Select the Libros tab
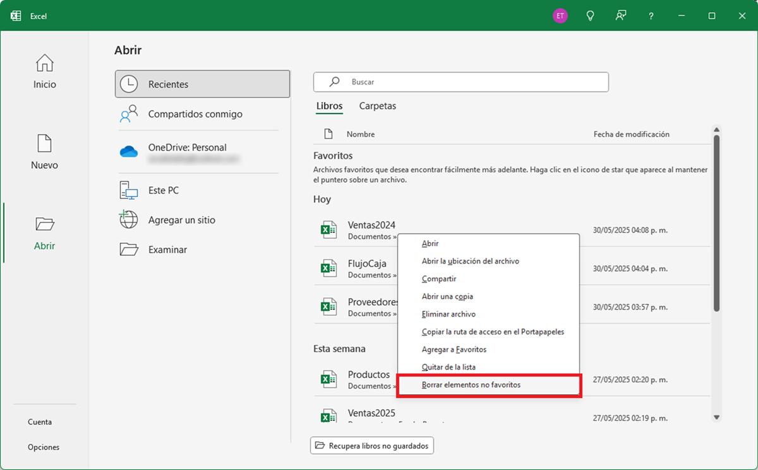 pos(329,106)
